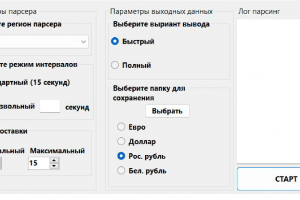This screenshot has width=300, height=200.
Task: Pick the standard 15 секунд interval label
Action: click(33, 83)
